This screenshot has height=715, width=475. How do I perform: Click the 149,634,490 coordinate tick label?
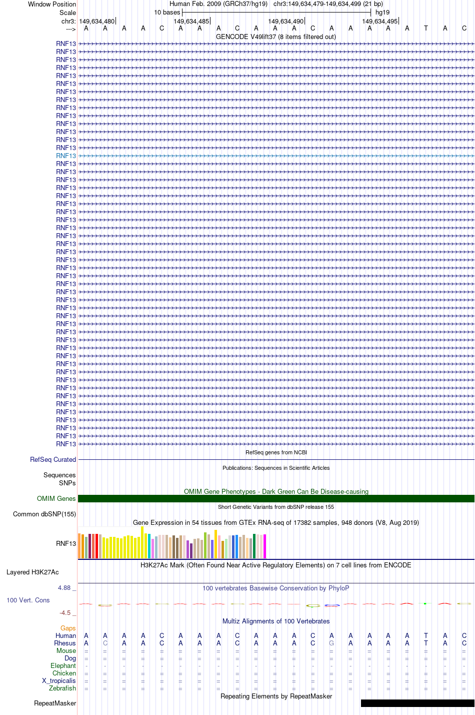tap(285, 22)
